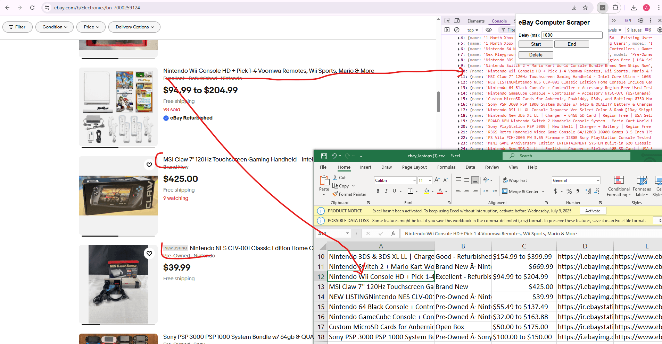The width and height of the screenshot is (662, 344).
Task: Click the Undo arrow in Excel
Action: (334, 156)
